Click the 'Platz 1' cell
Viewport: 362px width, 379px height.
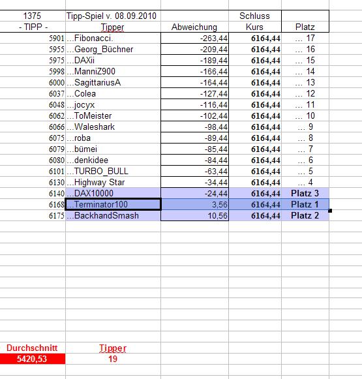pyautogui.click(x=305, y=204)
